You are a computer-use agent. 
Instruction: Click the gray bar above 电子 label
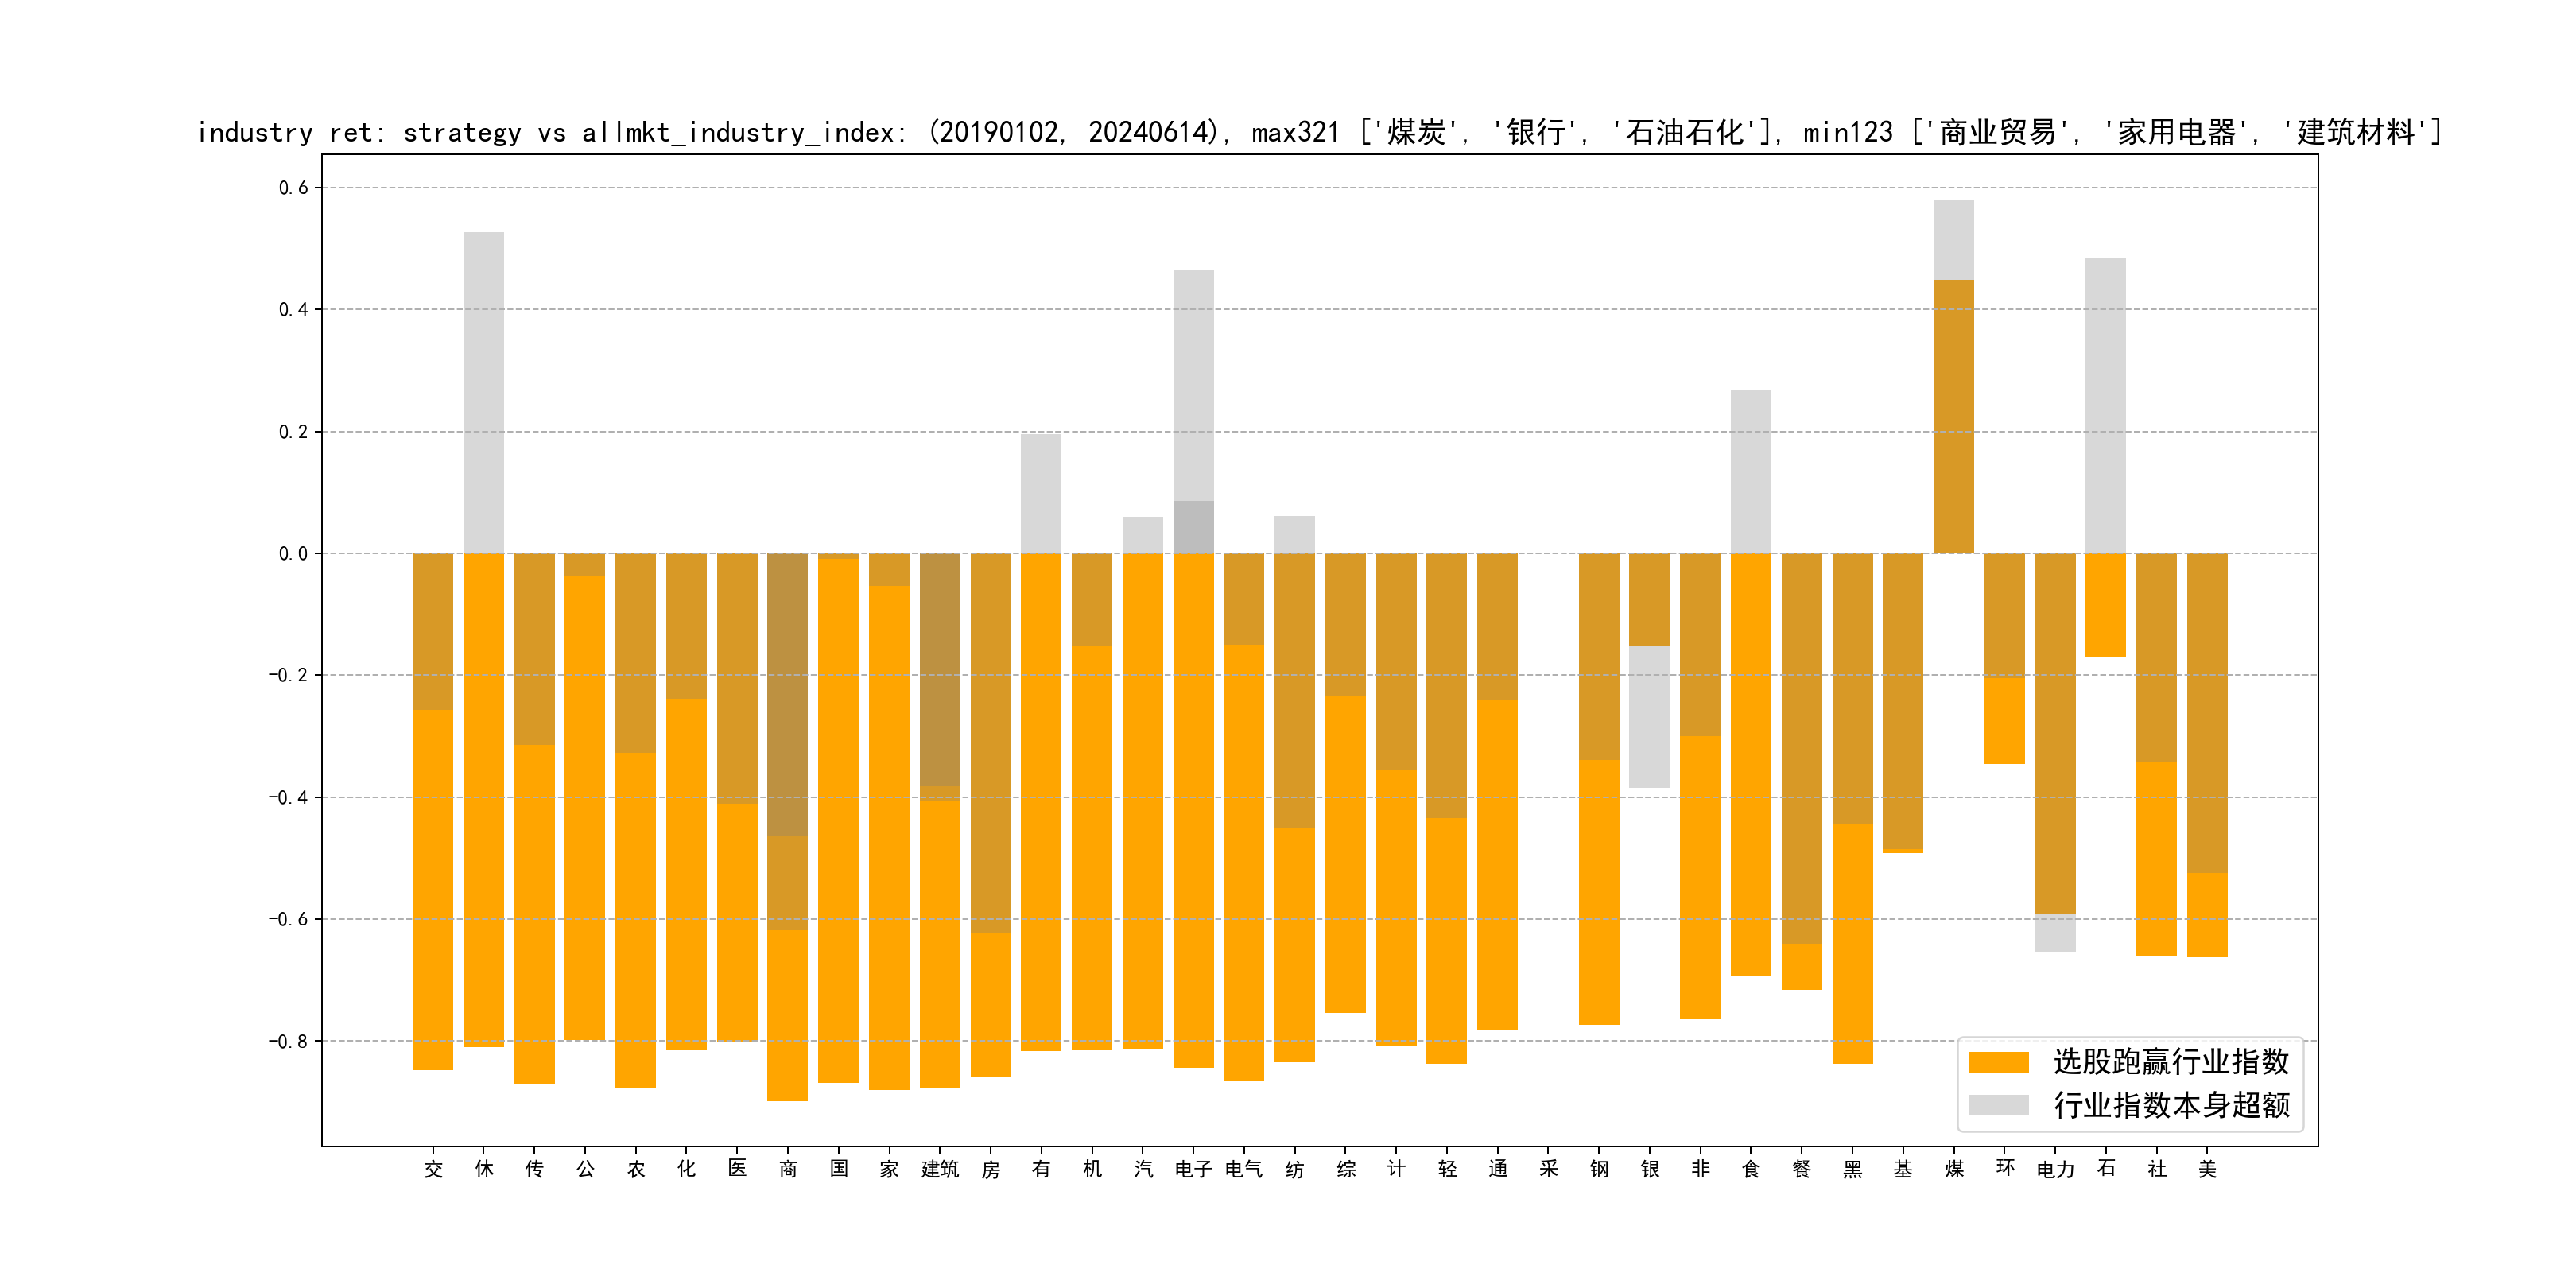(1193, 385)
